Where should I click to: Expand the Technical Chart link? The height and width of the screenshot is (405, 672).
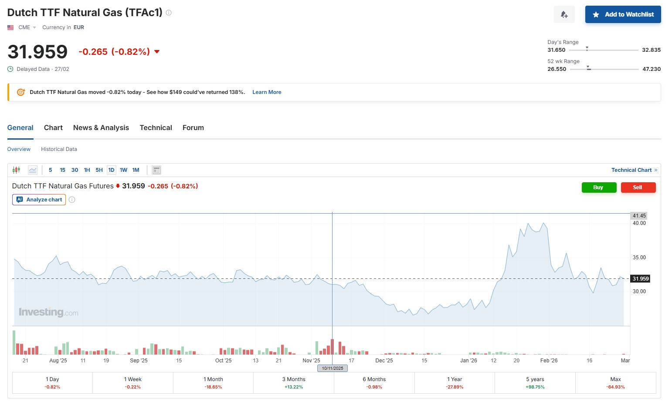pyautogui.click(x=634, y=170)
